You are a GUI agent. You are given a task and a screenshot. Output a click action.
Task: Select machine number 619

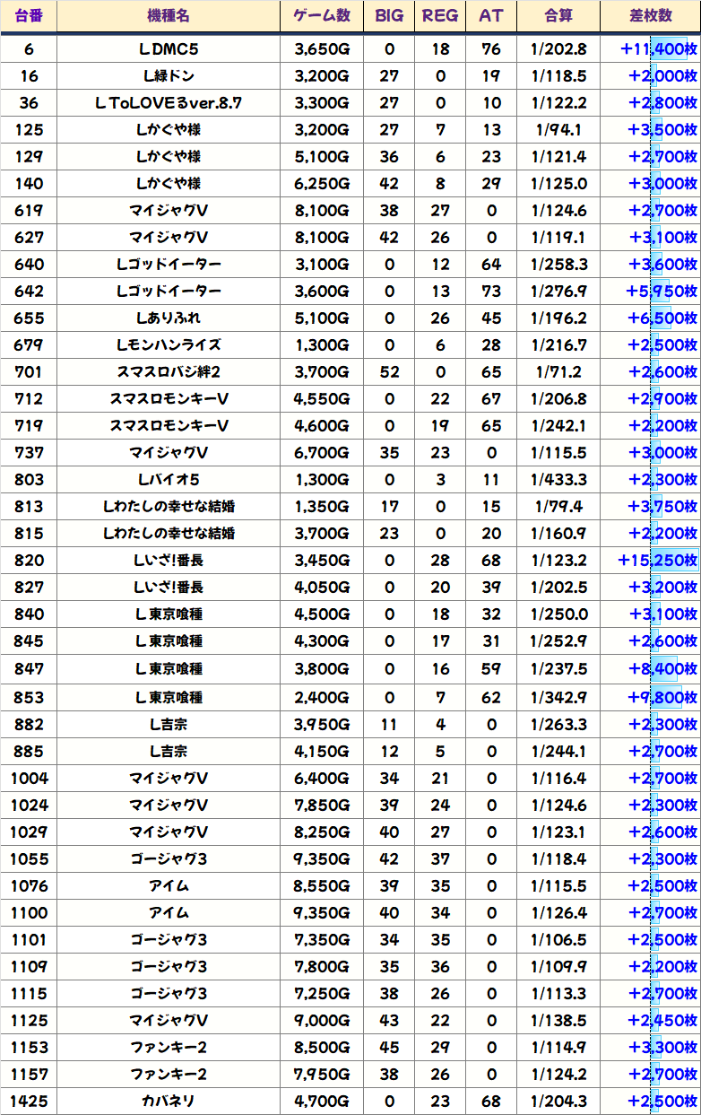click(29, 211)
